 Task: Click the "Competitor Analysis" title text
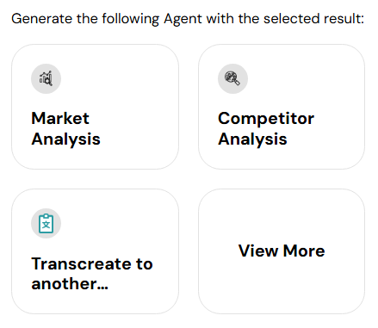tap(266, 128)
